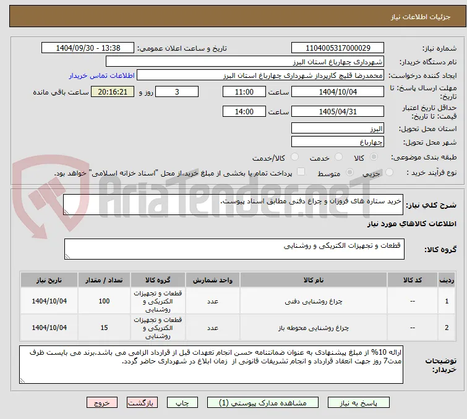The height and width of the screenshot is (419, 467).
Task: Click the validity time 14:00 field
Action: pyautogui.click(x=244, y=112)
